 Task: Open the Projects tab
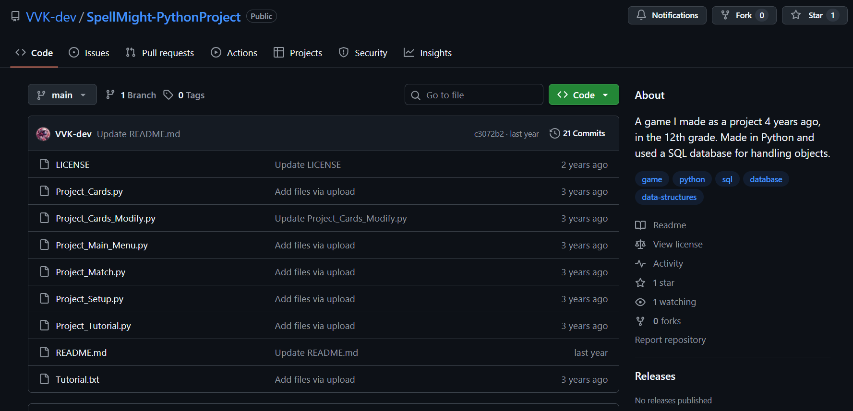click(x=298, y=53)
